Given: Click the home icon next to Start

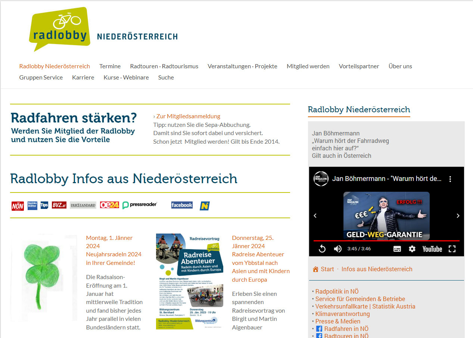Looking at the screenshot, I should pyautogui.click(x=316, y=269).
